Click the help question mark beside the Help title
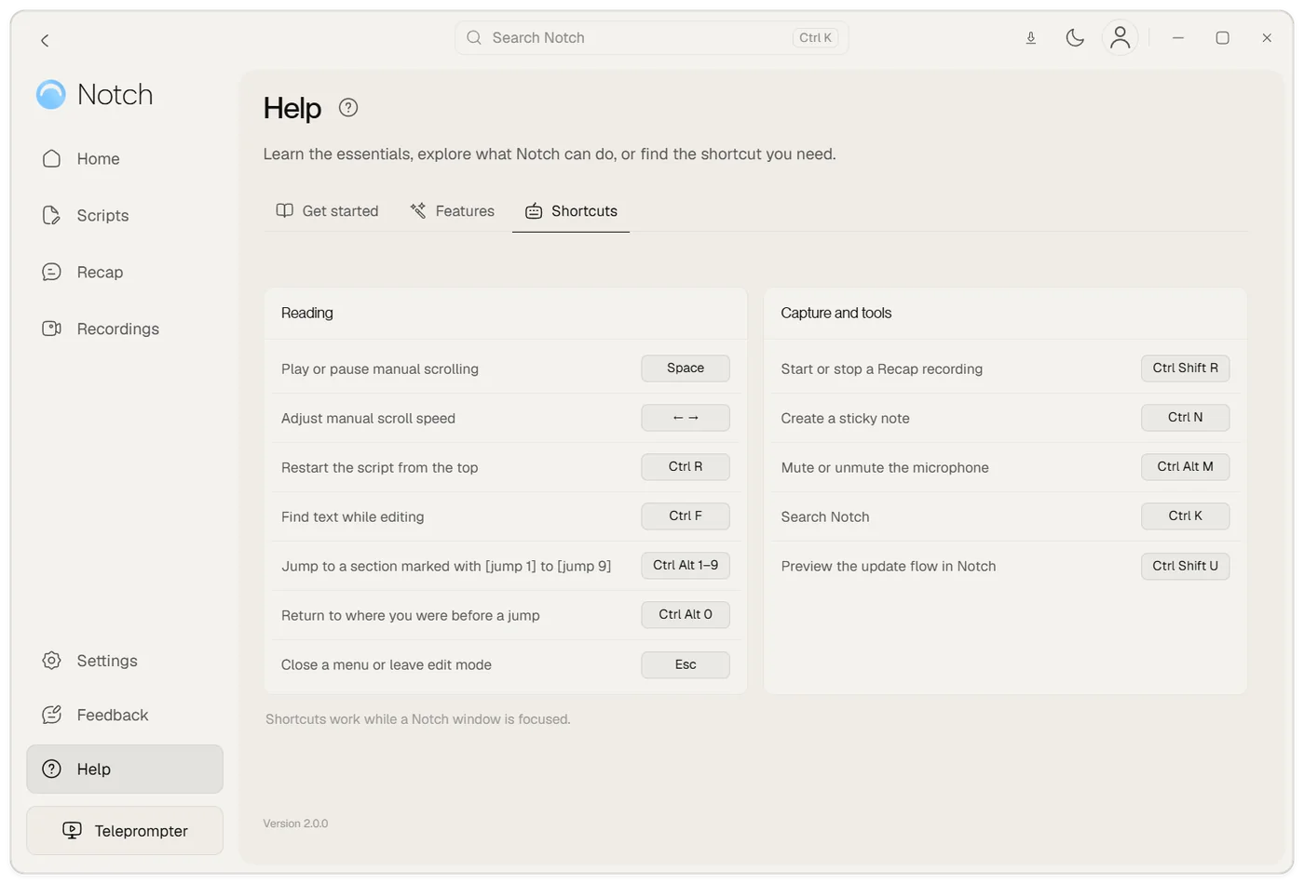 (x=348, y=108)
